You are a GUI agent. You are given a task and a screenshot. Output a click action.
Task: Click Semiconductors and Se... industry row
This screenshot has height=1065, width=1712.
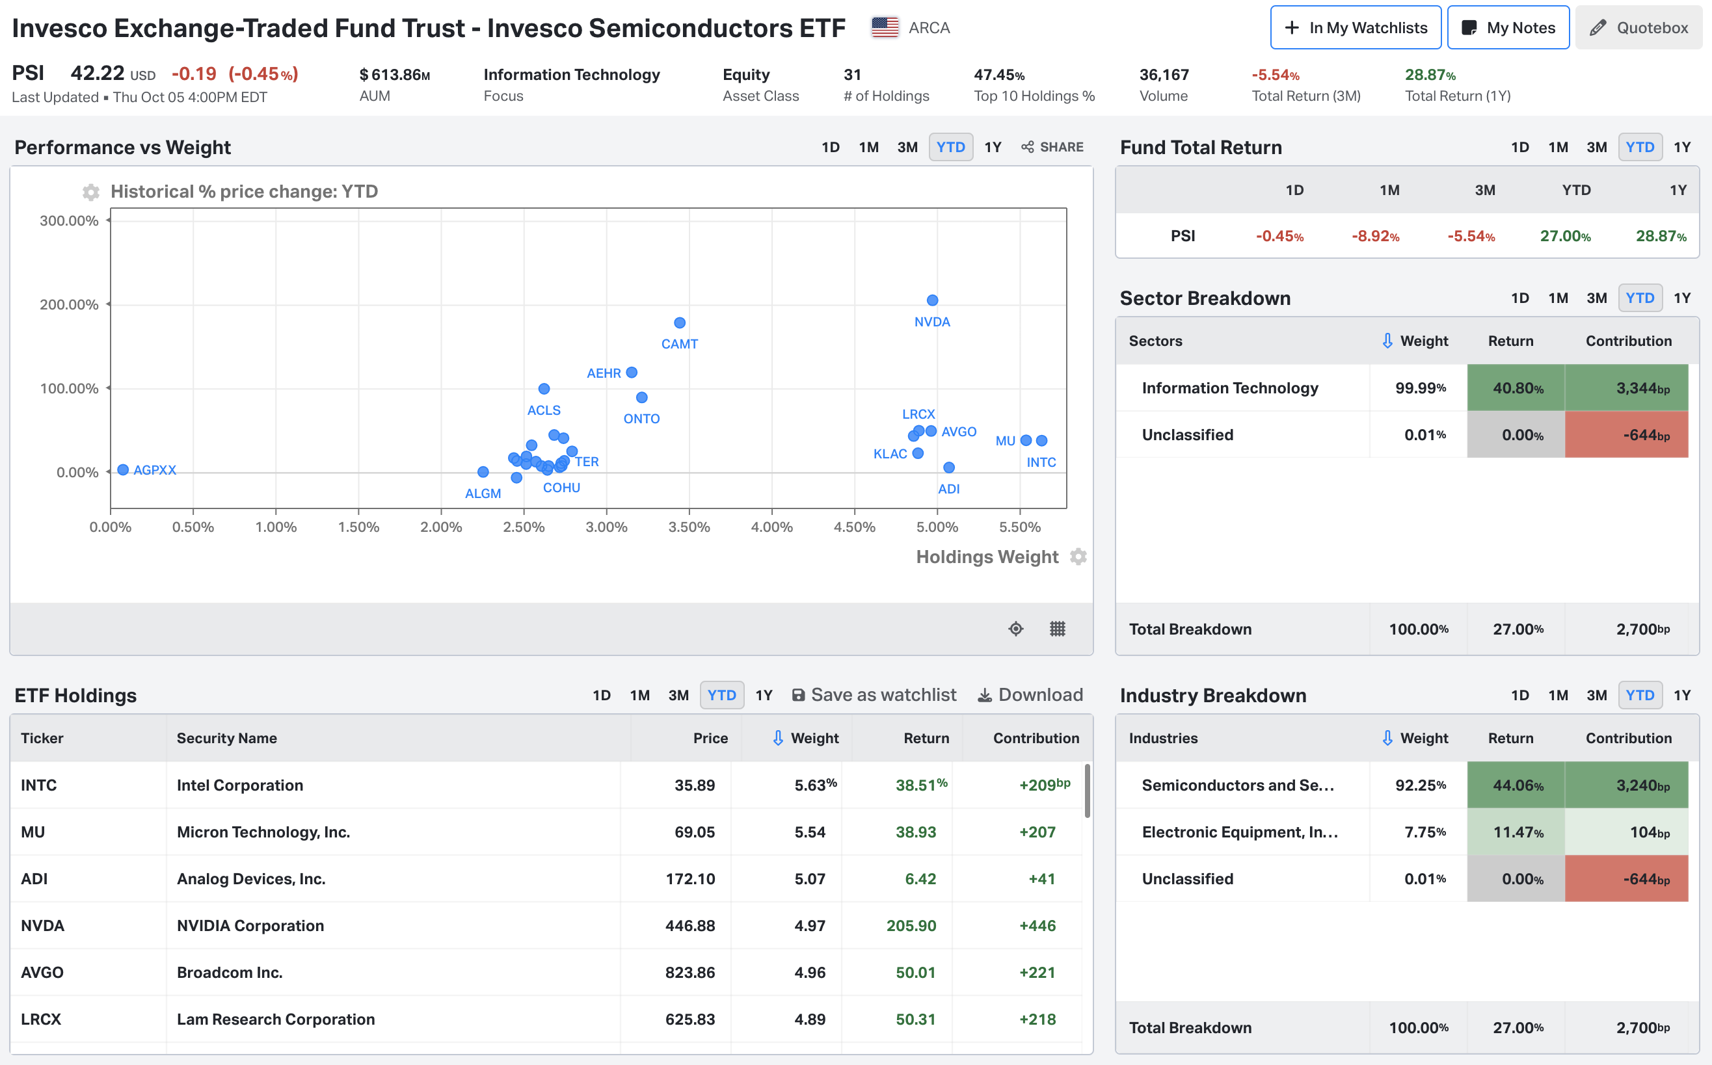pyautogui.click(x=1402, y=785)
